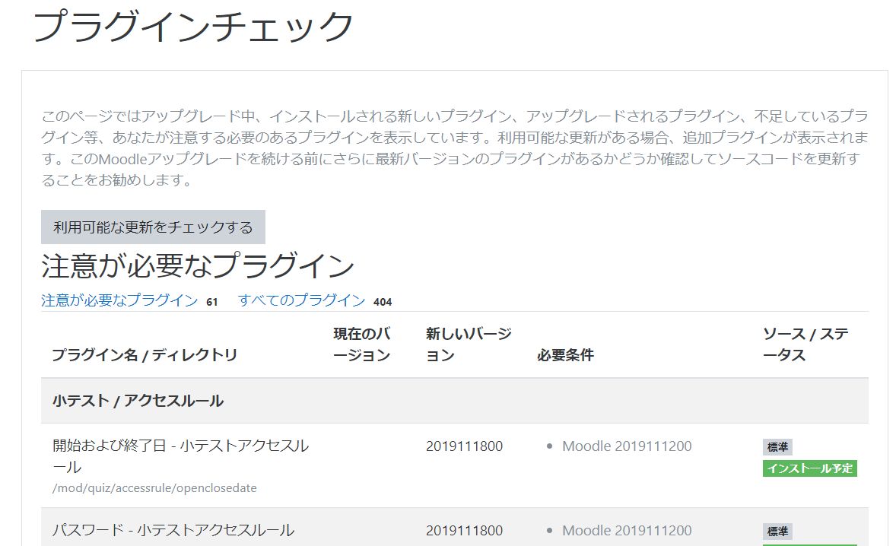Select count 404 beside すべてのプラグイン

click(383, 302)
